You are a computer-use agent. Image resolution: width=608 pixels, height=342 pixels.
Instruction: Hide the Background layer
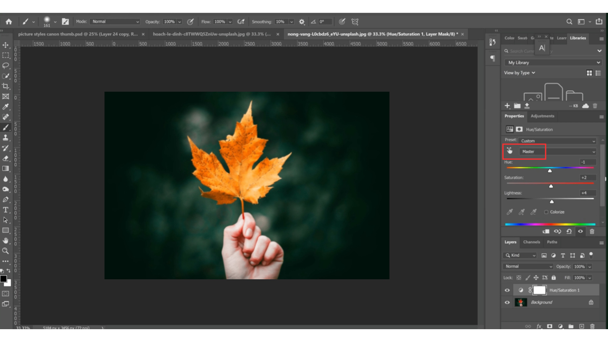click(x=507, y=302)
